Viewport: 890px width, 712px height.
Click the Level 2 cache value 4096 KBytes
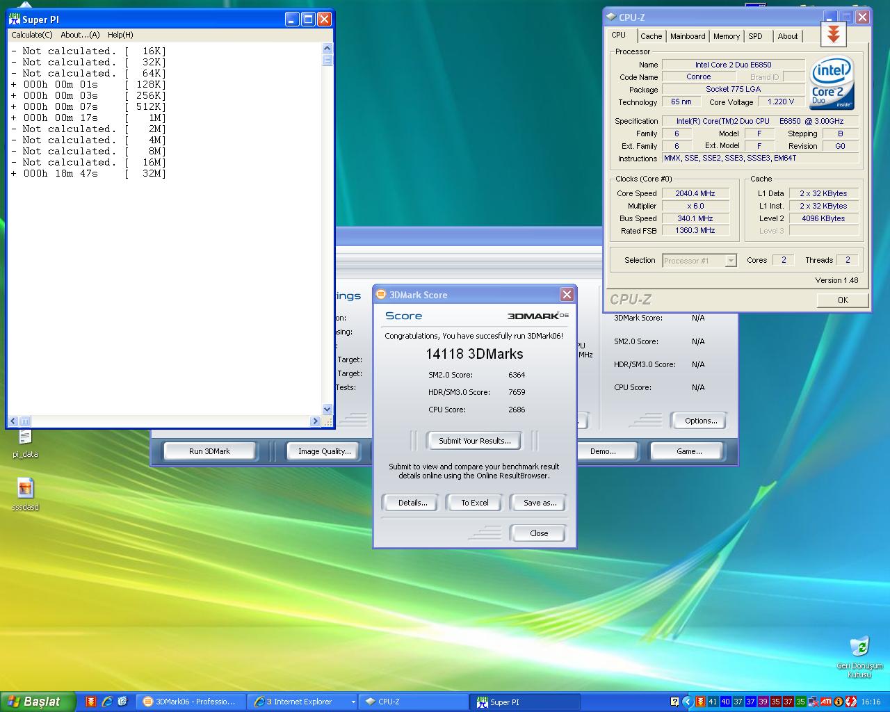tap(823, 218)
